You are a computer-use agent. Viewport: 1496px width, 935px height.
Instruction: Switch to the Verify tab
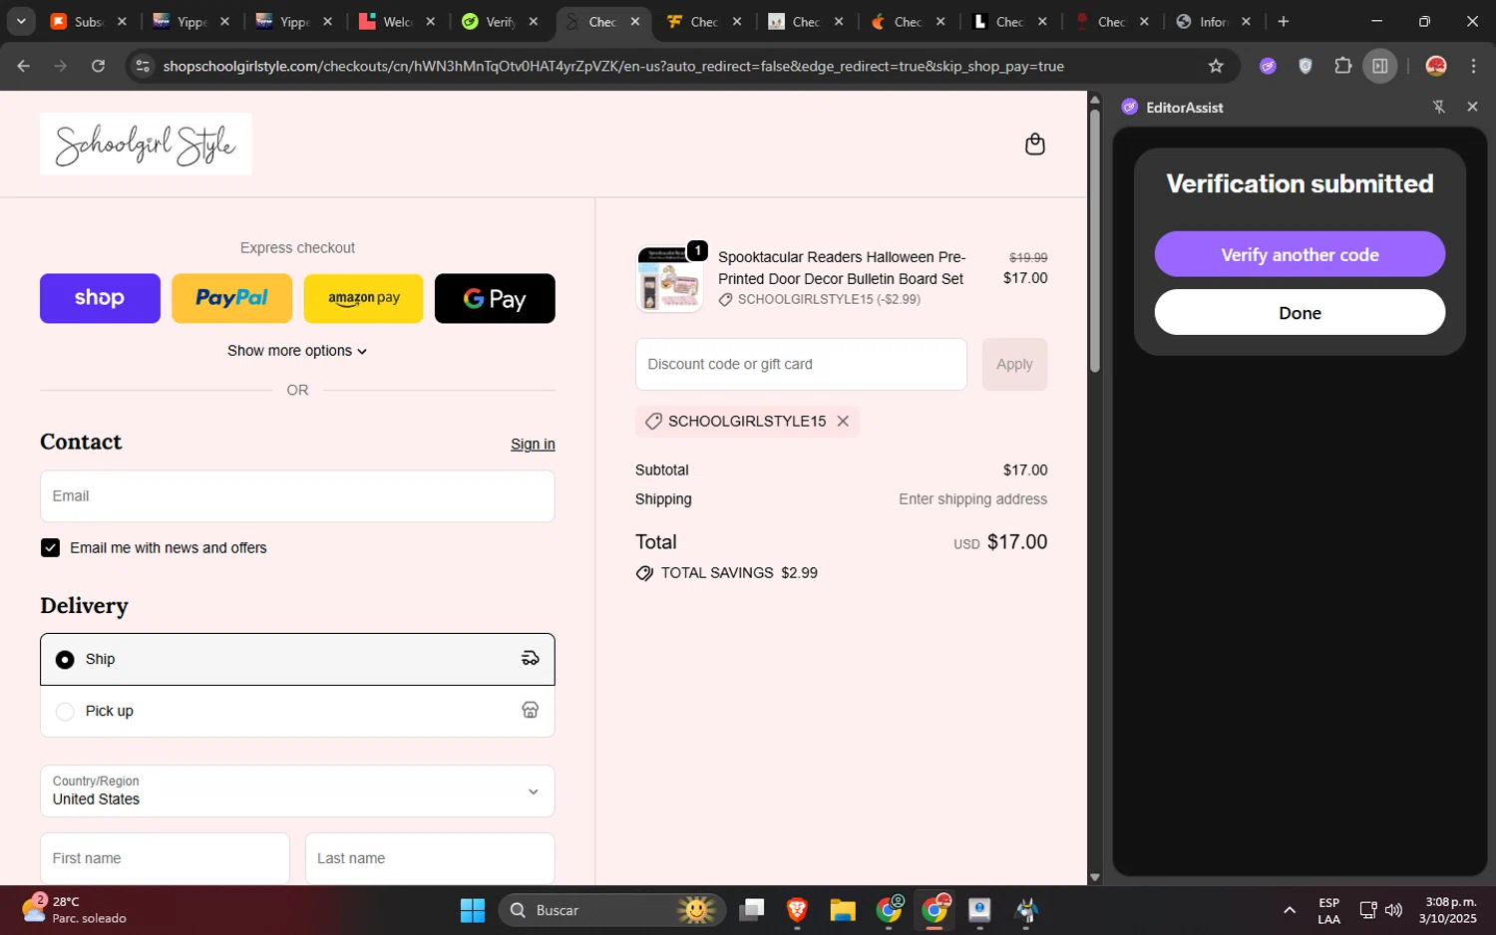(x=500, y=21)
